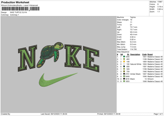
Task: Click the Description column header
Action: click(135, 54)
